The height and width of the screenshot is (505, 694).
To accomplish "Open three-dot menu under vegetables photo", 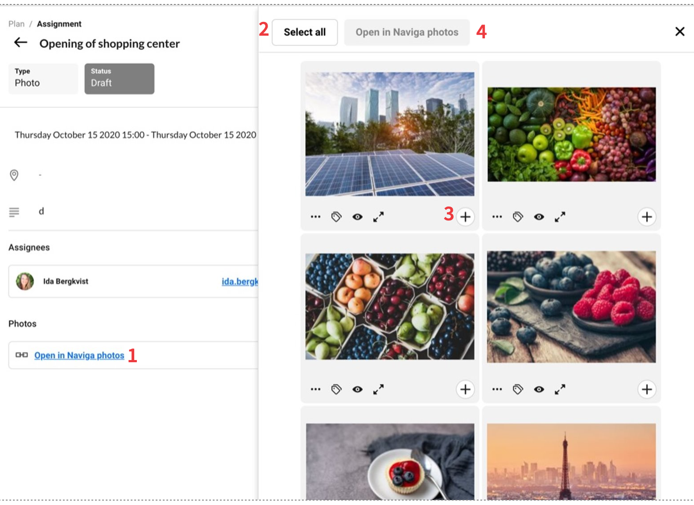I will click(x=497, y=217).
